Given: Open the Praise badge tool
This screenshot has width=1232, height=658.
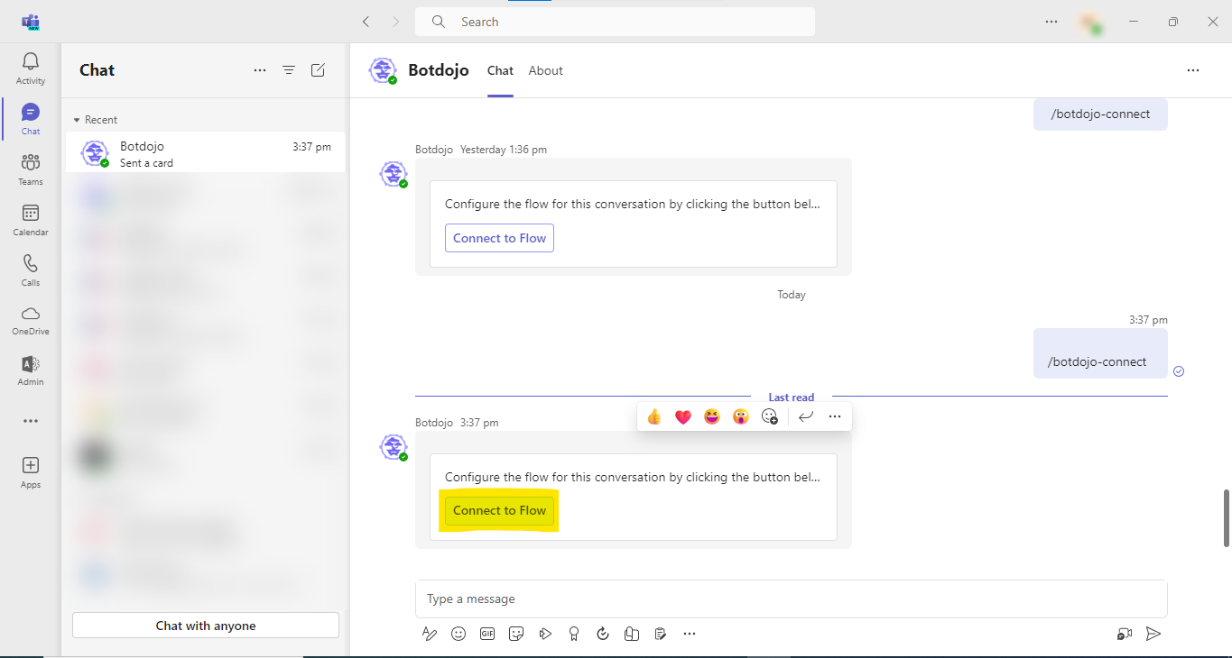Looking at the screenshot, I should (x=574, y=634).
